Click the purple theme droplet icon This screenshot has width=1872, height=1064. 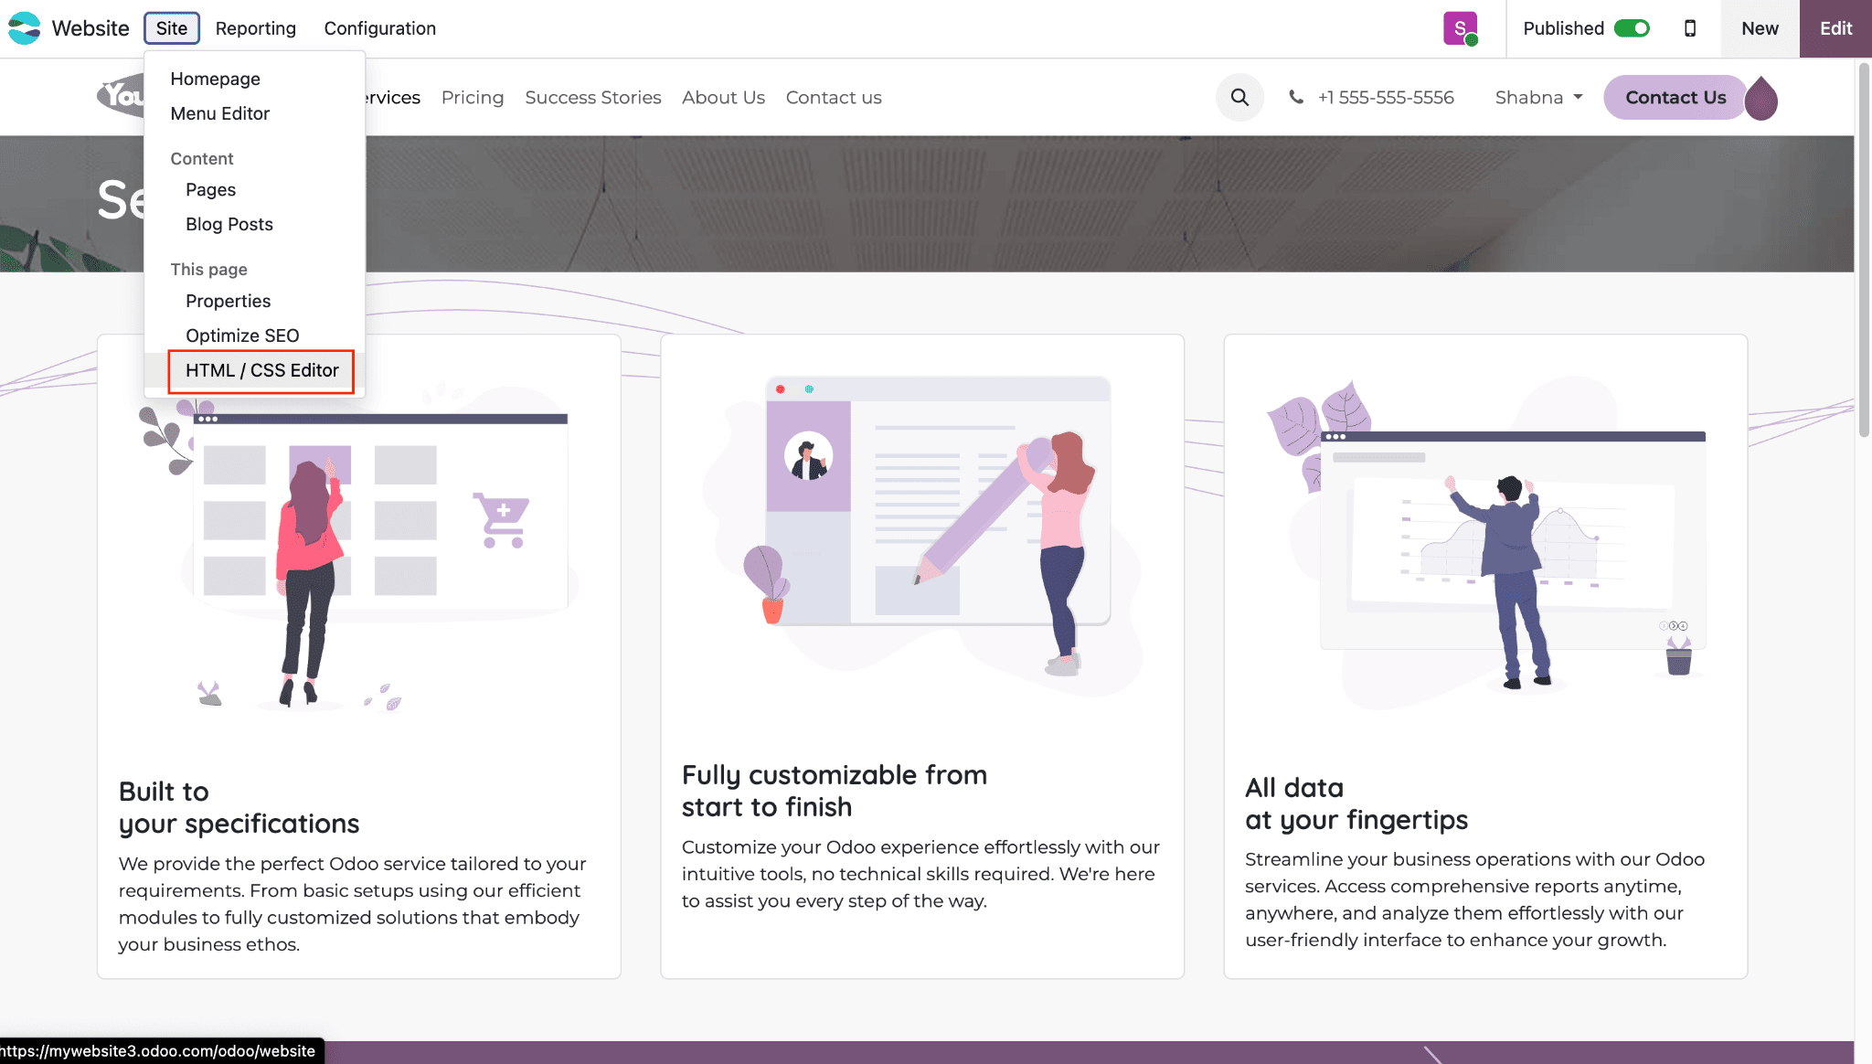coord(1761,99)
